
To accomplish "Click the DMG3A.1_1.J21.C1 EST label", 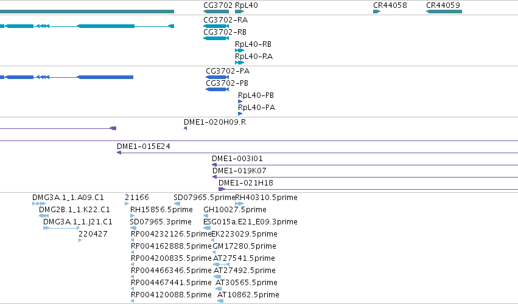I will 78,222.
